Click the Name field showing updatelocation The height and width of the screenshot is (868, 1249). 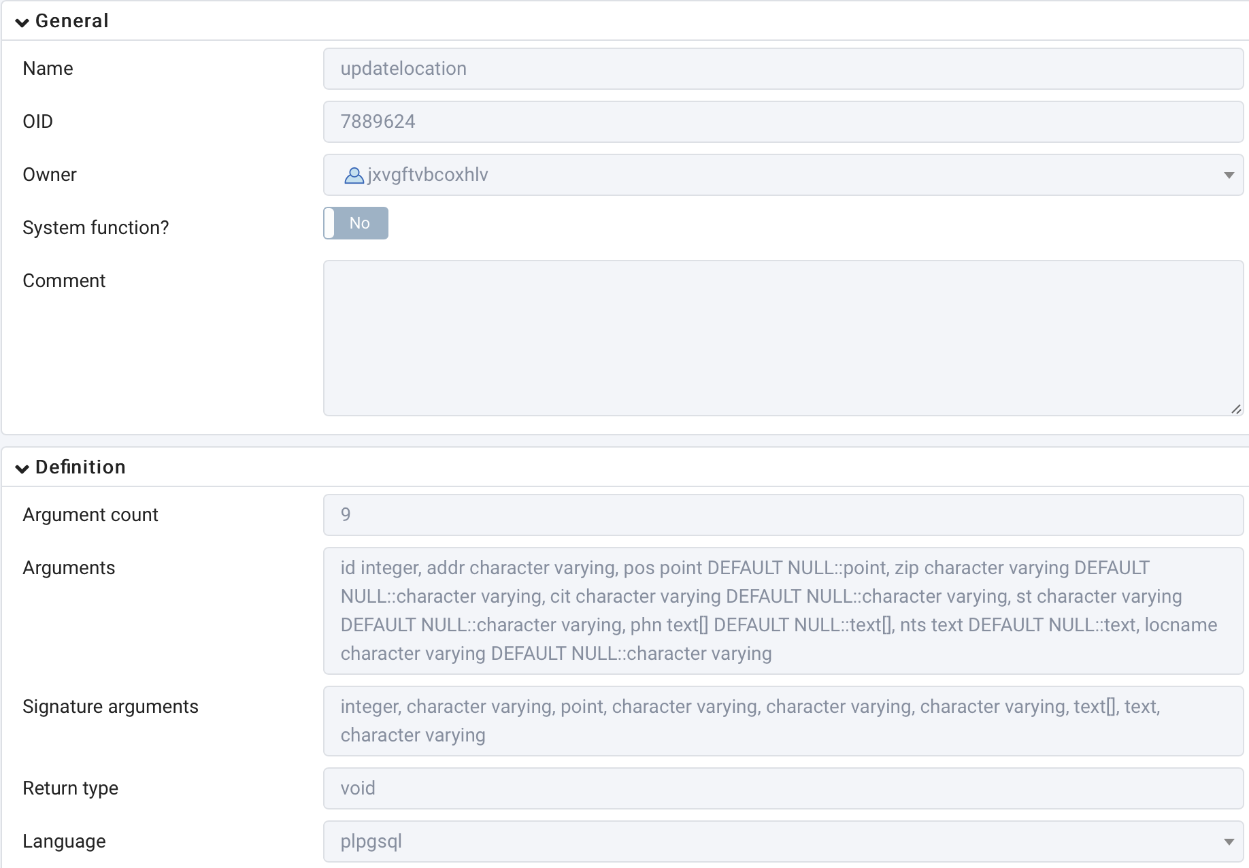tap(783, 69)
